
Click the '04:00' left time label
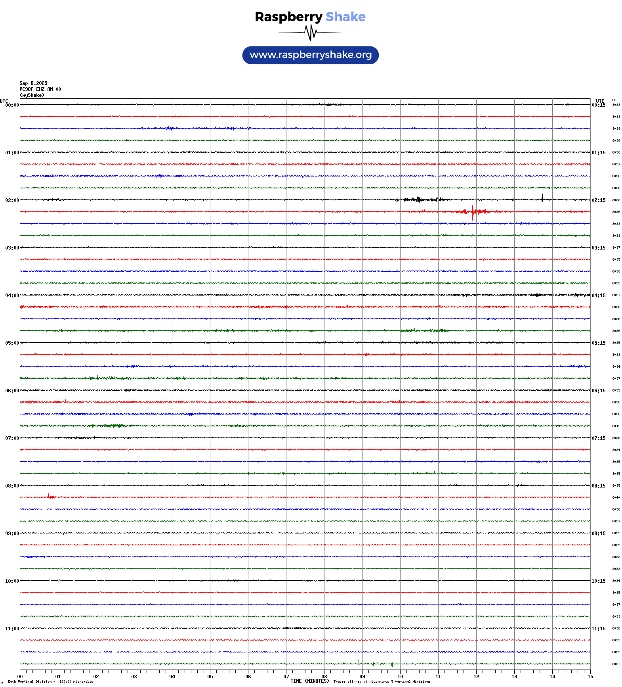12,296
